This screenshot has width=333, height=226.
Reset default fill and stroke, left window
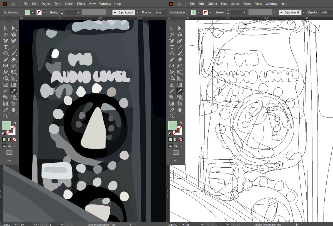[3, 134]
